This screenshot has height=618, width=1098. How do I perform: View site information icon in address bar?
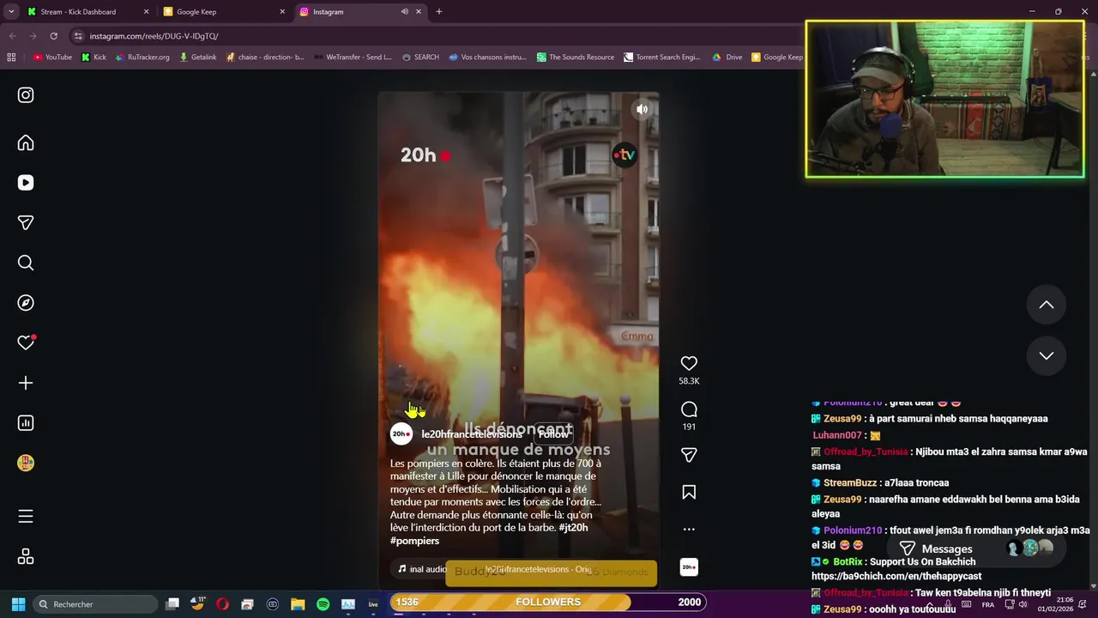[78, 36]
